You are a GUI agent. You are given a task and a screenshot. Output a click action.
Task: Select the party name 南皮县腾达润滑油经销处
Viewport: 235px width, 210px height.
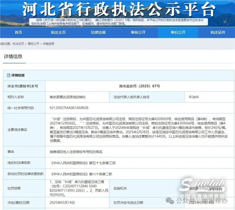[x=68, y=97]
